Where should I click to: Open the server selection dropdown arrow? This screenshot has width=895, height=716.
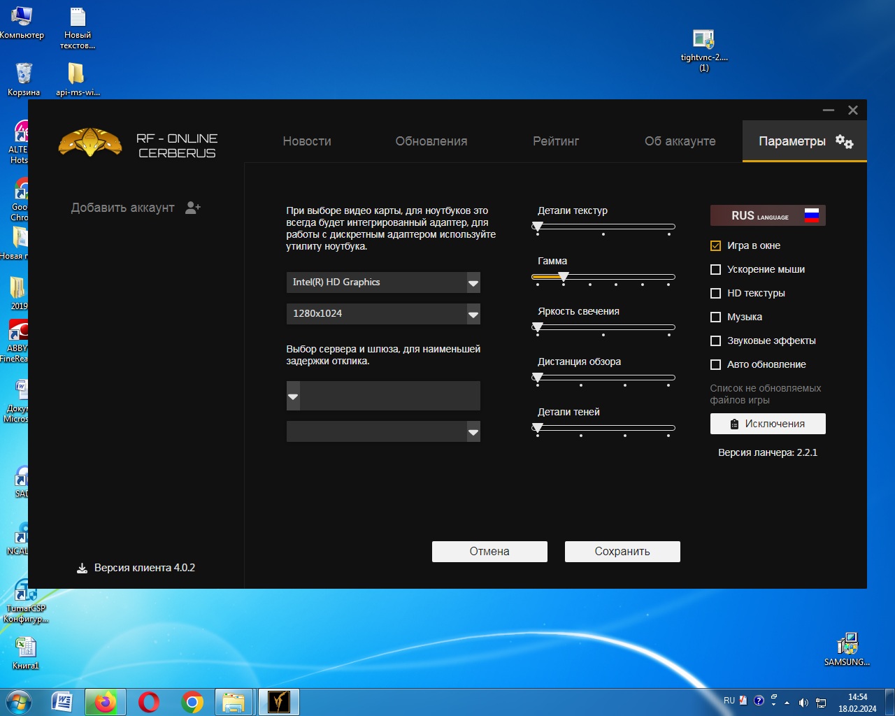coord(294,396)
